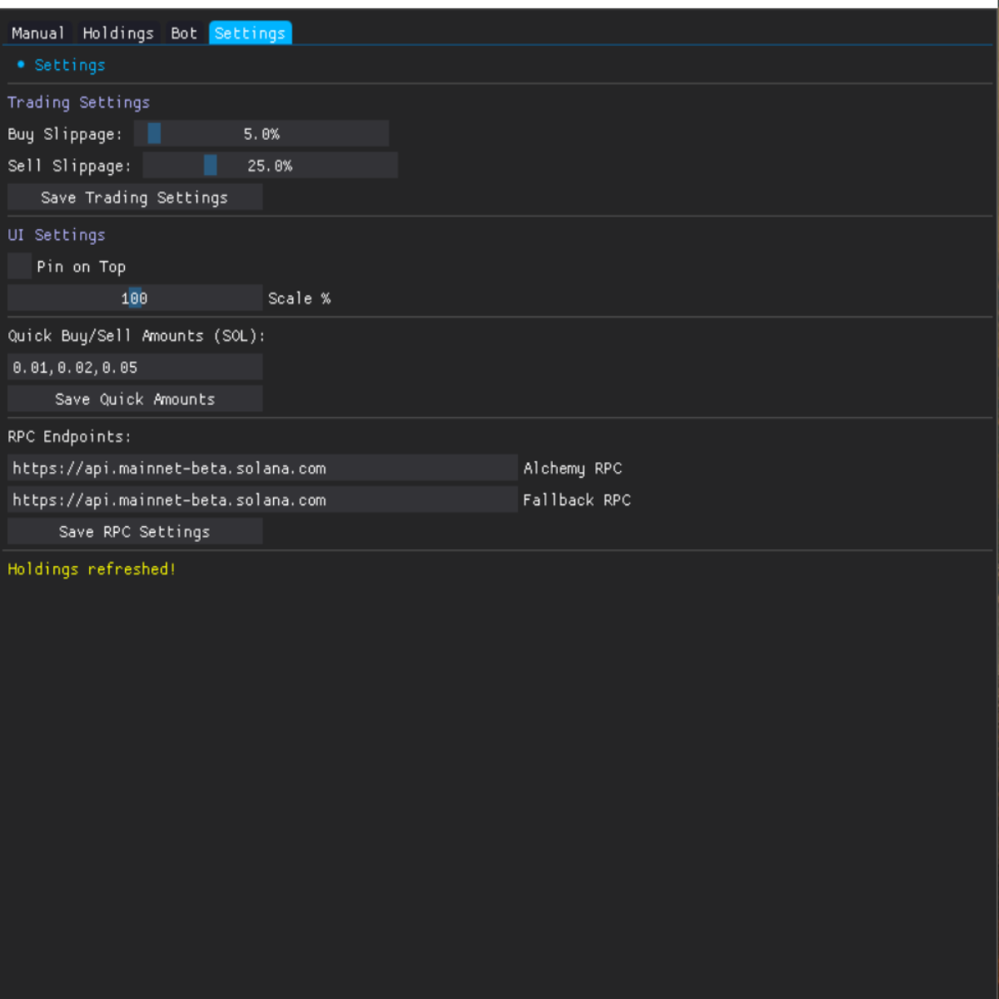Click the Scale % slider showing 100

coord(135,298)
